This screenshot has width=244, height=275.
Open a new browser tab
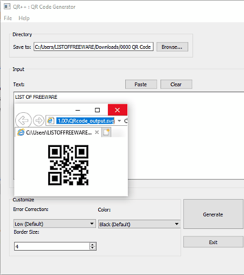coord(106,132)
